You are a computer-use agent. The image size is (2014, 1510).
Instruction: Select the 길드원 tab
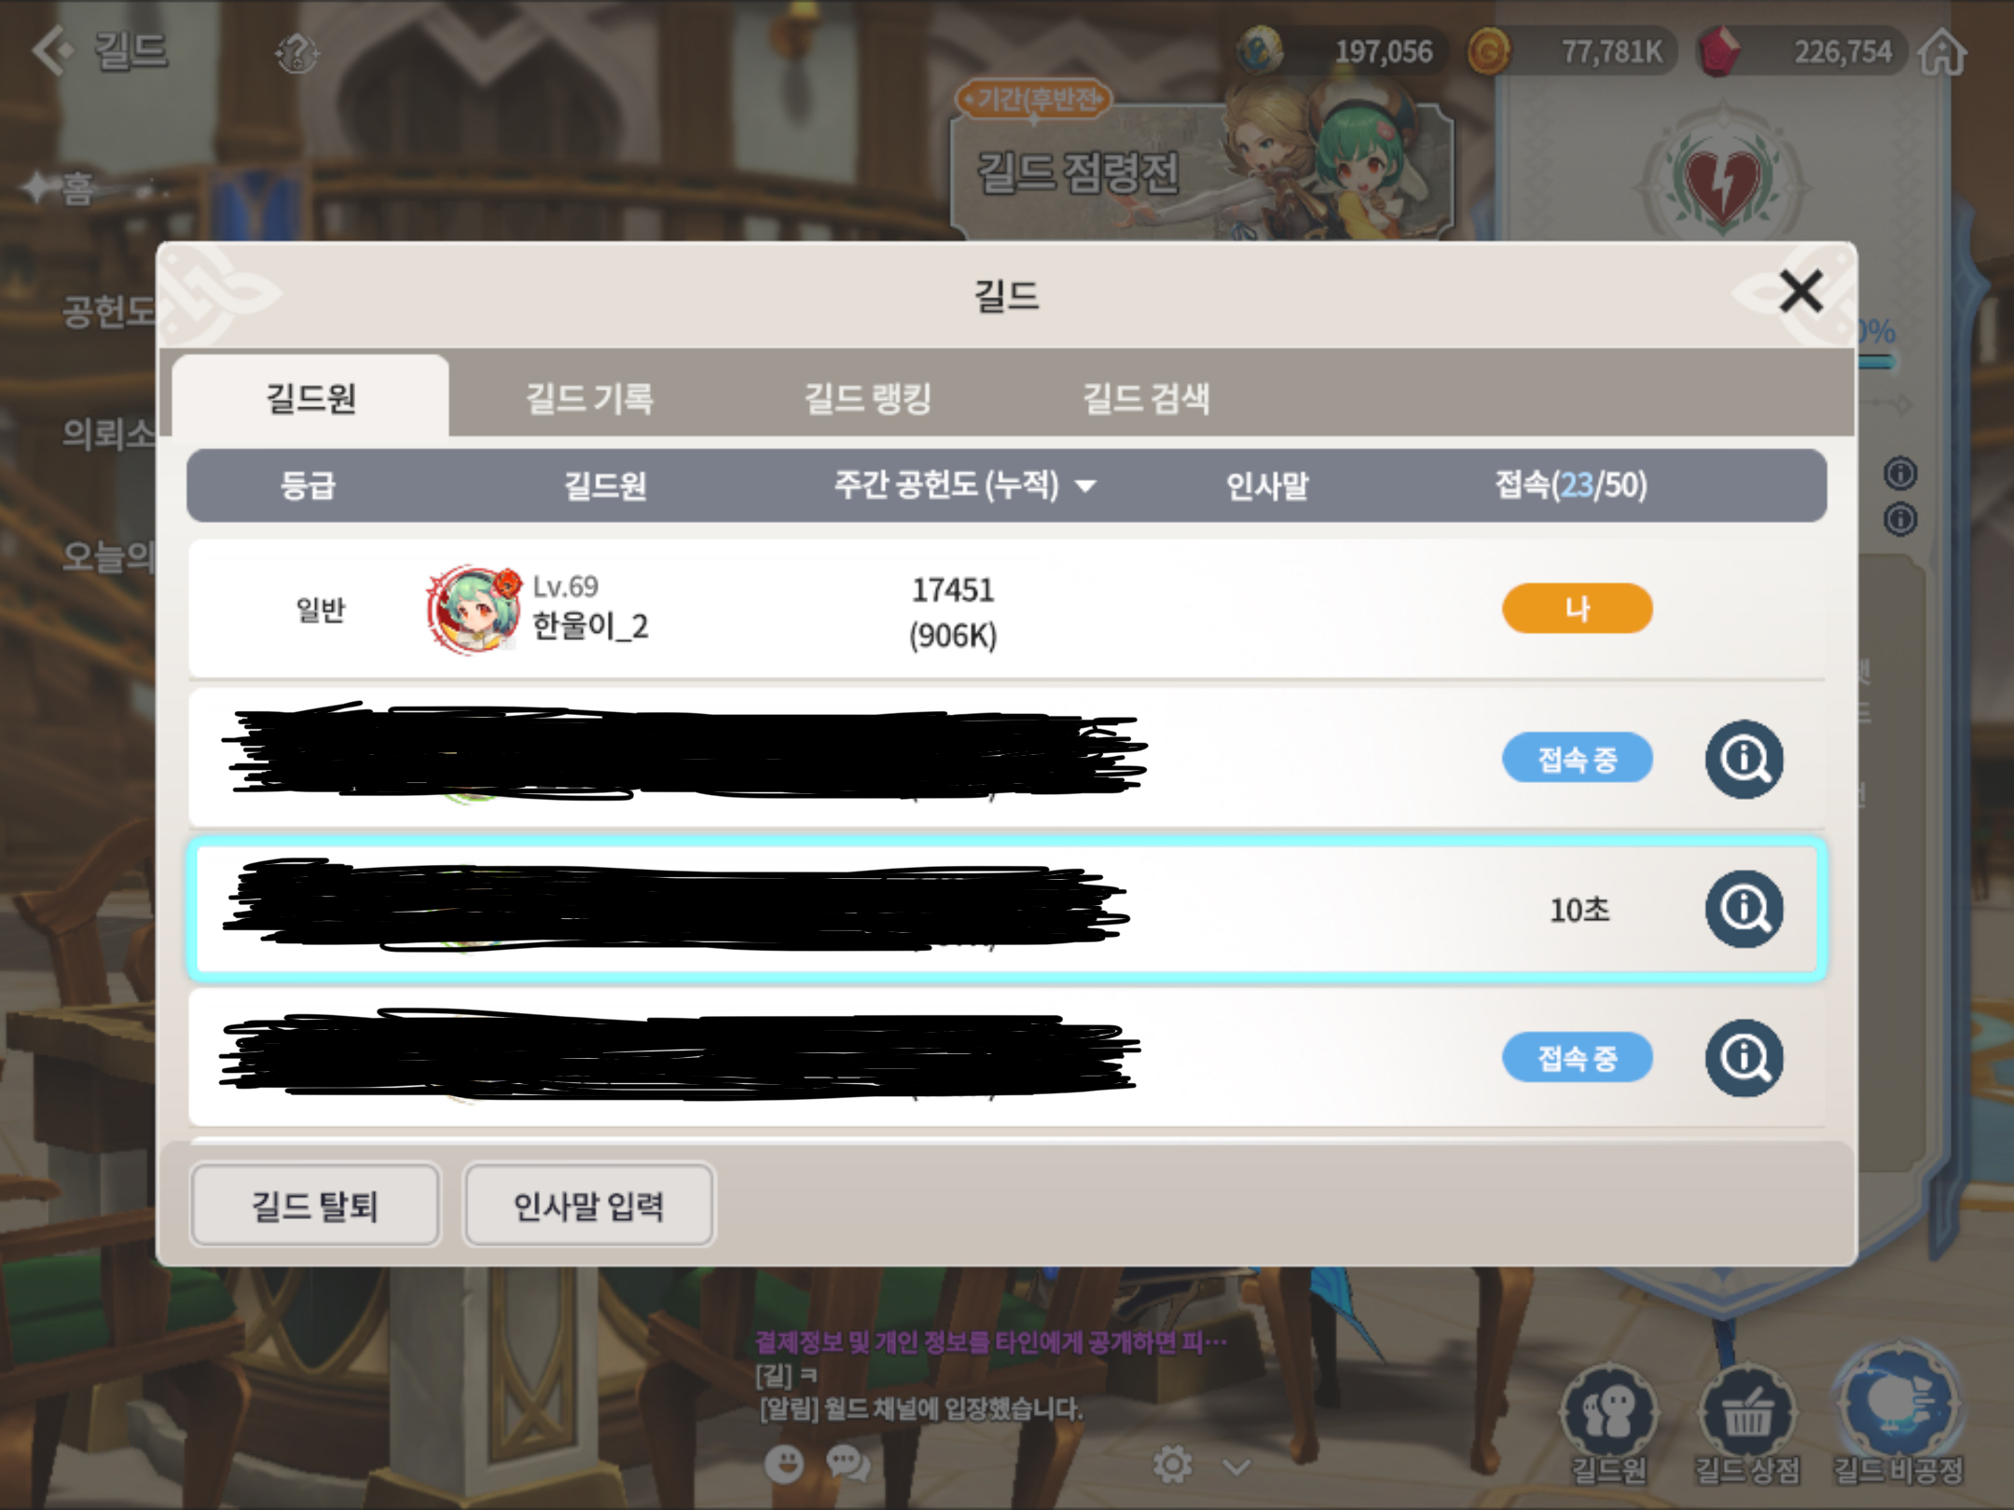310,398
